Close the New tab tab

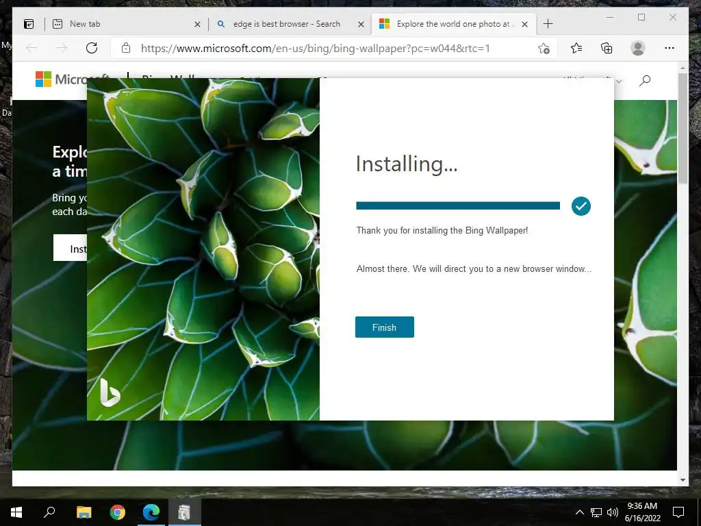point(197,24)
